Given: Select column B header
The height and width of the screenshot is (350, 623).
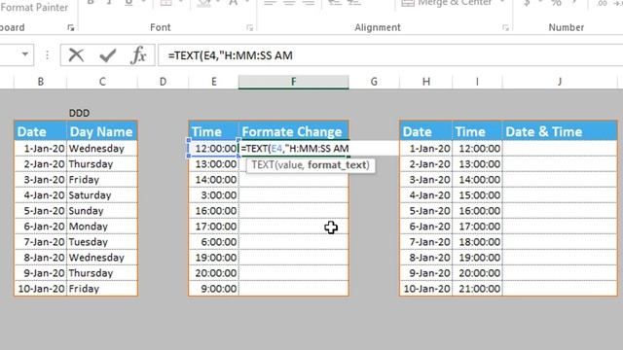Looking at the screenshot, I should coord(41,82).
